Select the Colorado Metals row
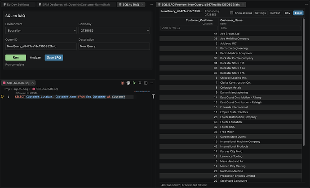310x188 pixels. click(230, 87)
